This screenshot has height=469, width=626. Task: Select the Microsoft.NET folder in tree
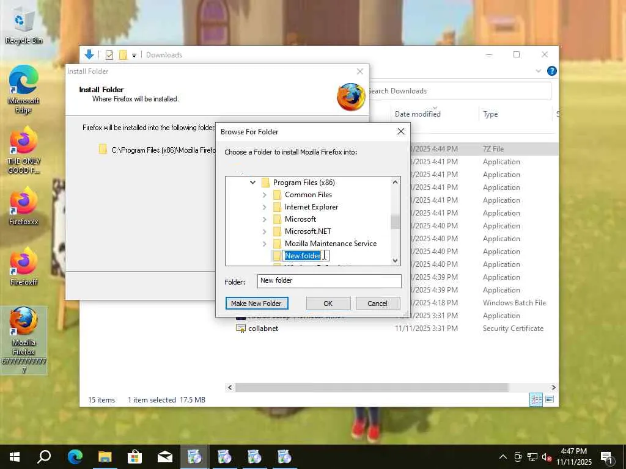308,231
